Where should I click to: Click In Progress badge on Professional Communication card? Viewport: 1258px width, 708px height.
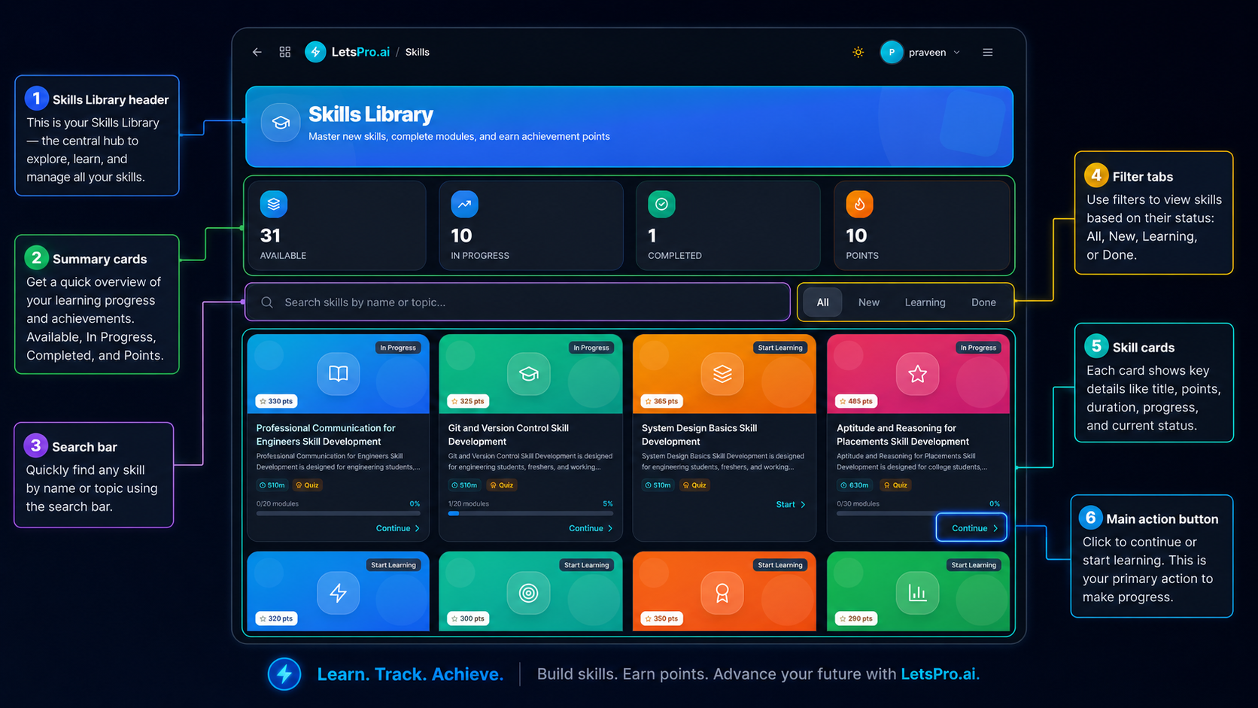pyautogui.click(x=398, y=348)
